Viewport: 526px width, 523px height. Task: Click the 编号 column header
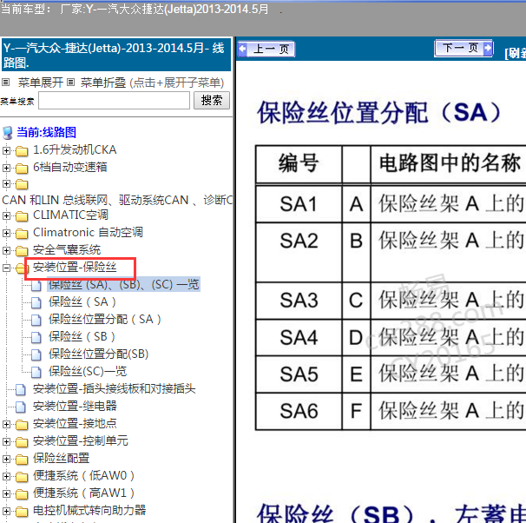click(299, 164)
